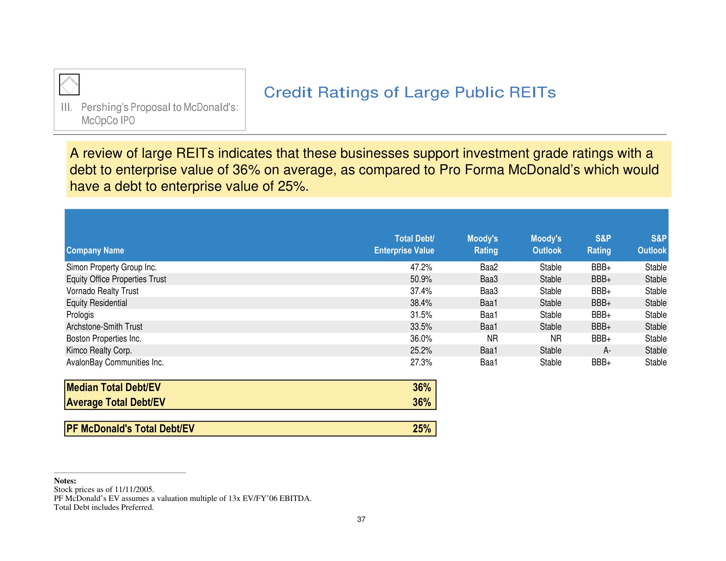The height and width of the screenshot is (561, 726).
Task: Click the section label "Pershing's Proposal to McDonald's"
Action: [160, 107]
